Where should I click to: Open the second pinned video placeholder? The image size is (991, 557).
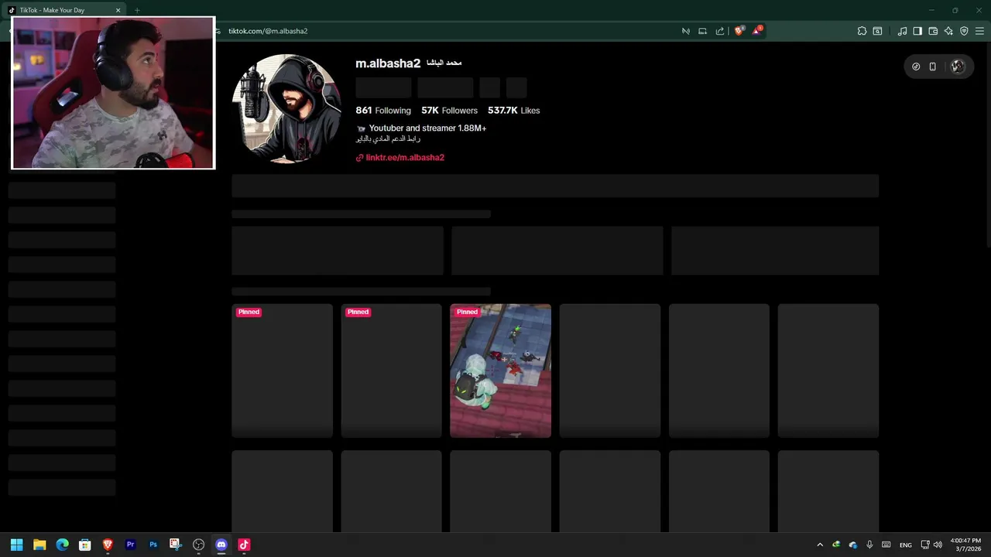[x=391, y=371]
